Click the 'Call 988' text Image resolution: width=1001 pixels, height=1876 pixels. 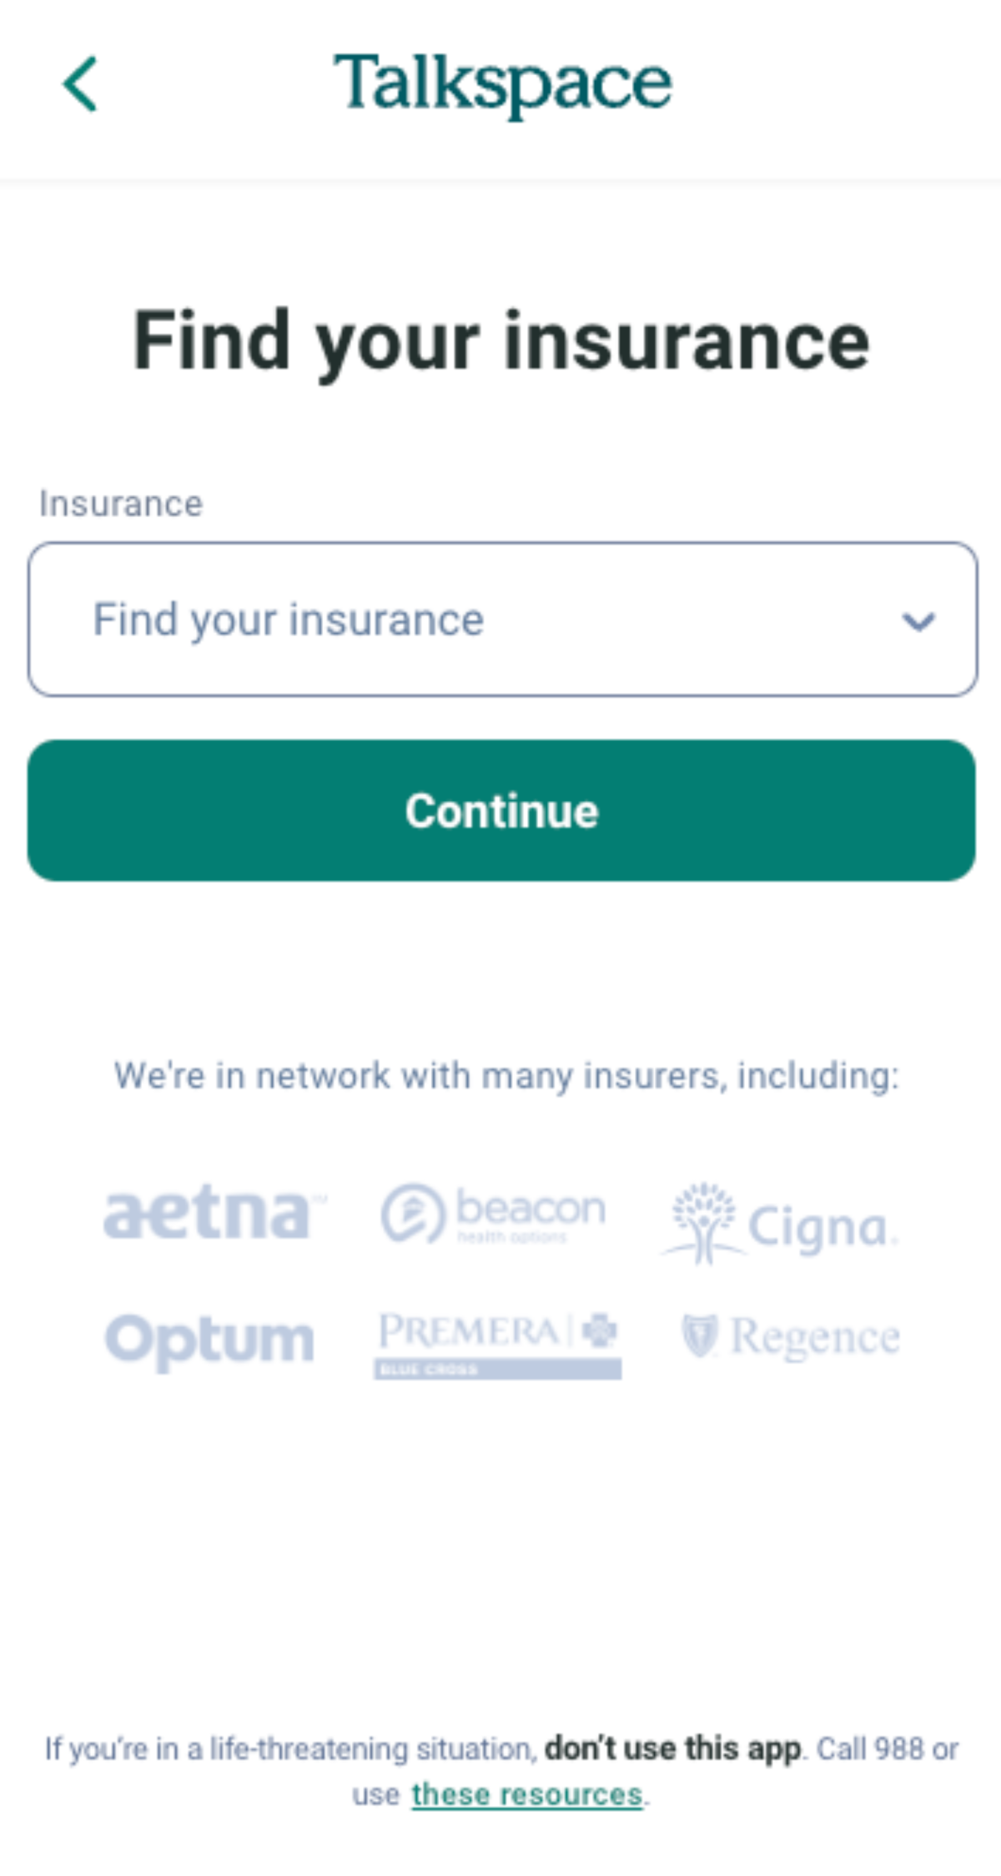coord(869,1748)
